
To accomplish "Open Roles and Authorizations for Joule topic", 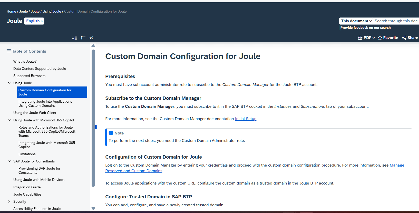I will click(47, 131).
